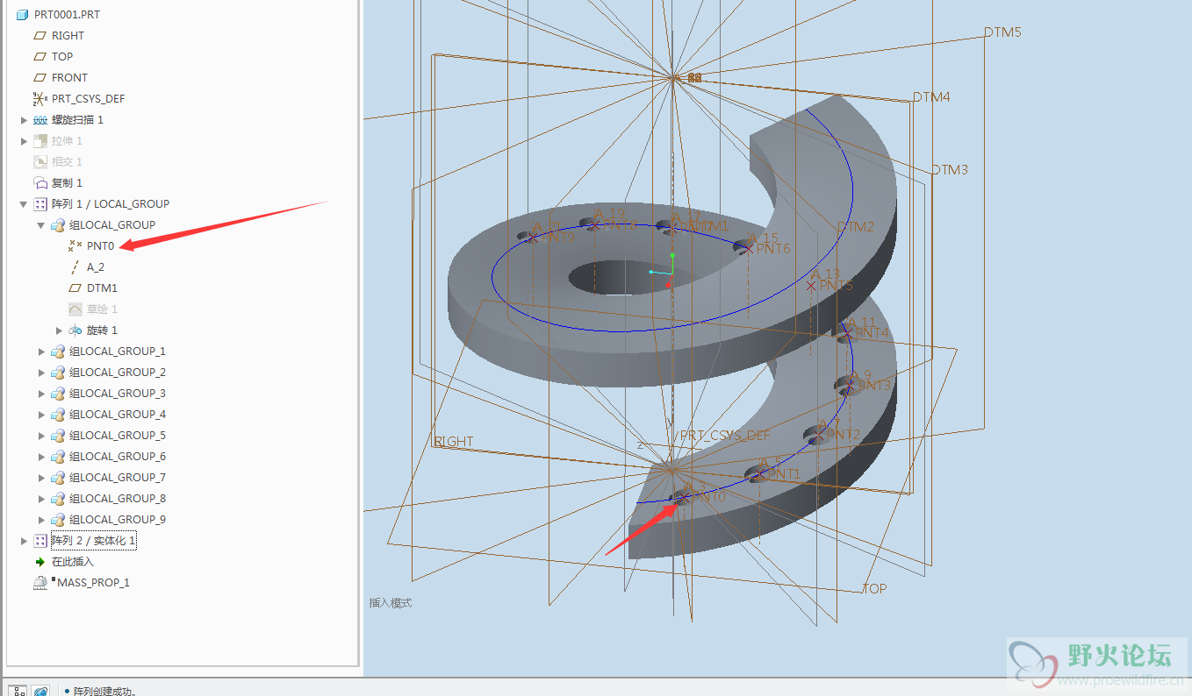
Task: Select the PNT0 datum point icon in tree
Action: click(75, 246)
